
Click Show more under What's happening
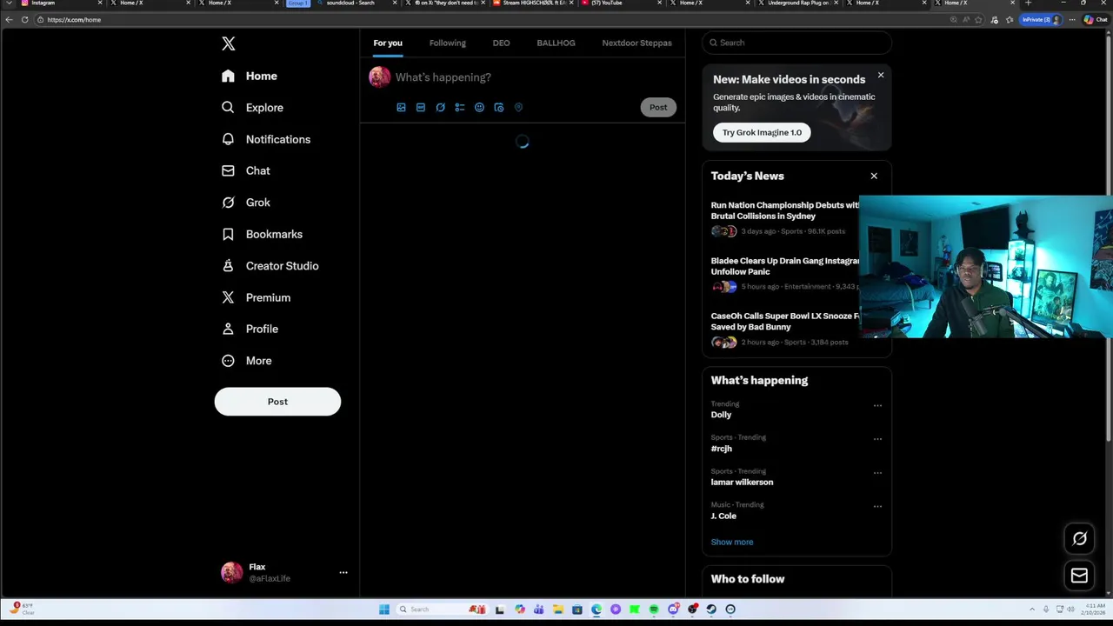[x=732, y=542]
